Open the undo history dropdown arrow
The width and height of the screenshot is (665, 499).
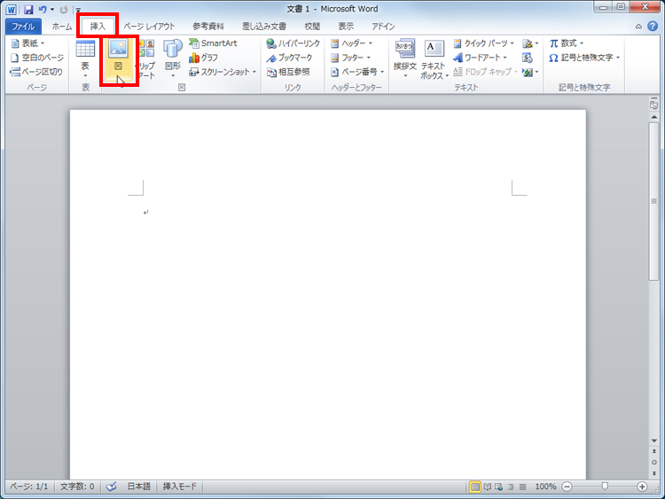52,10
